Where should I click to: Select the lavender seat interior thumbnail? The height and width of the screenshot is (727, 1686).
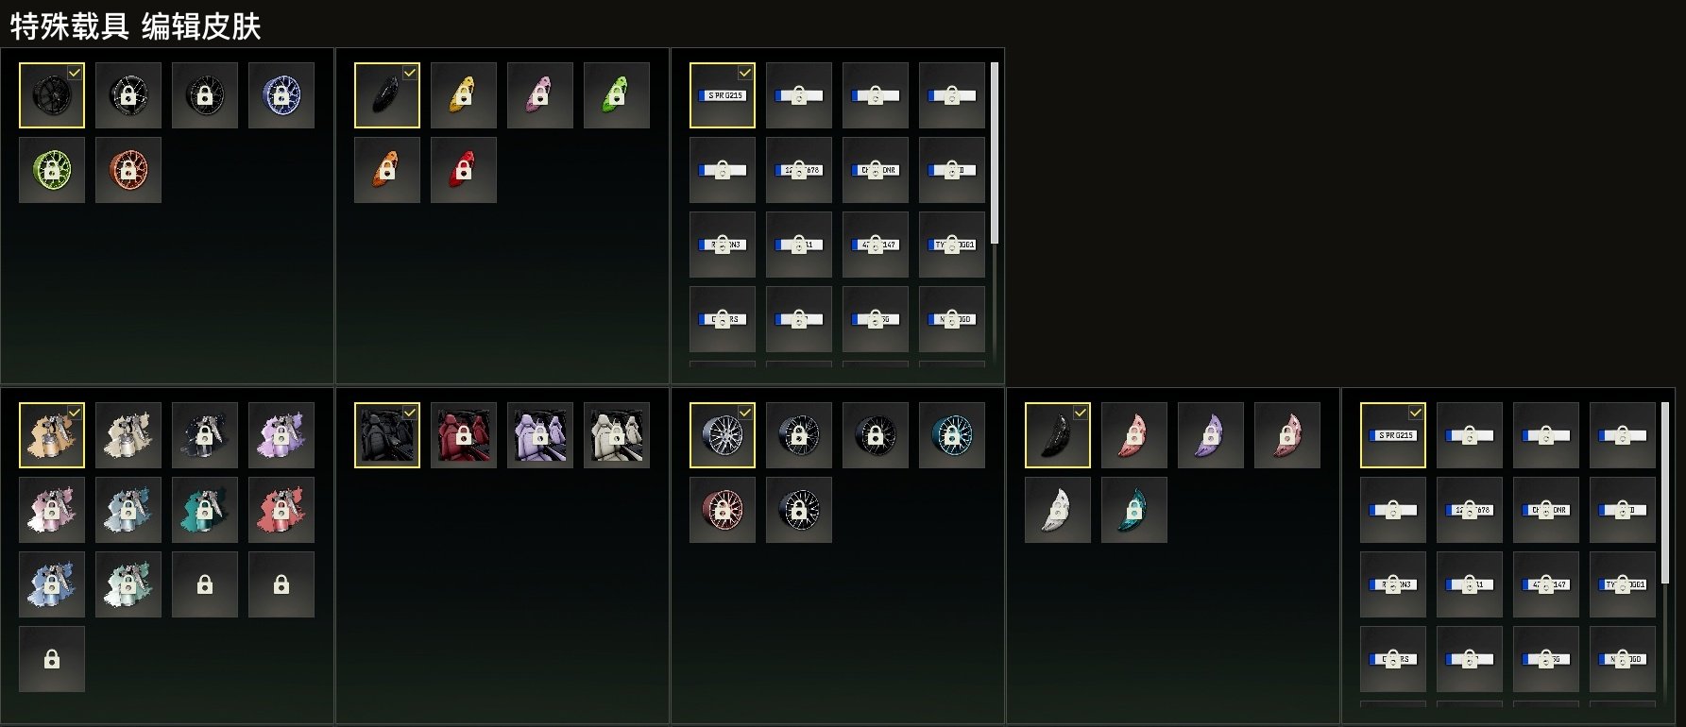[540, 435]
